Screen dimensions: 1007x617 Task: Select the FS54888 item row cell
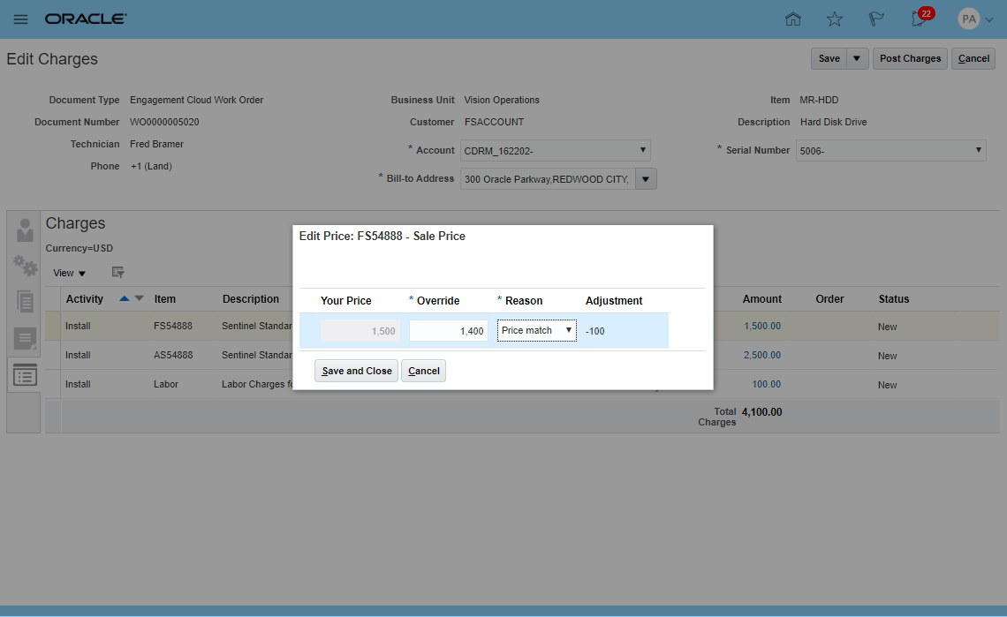tap(173, 327)
